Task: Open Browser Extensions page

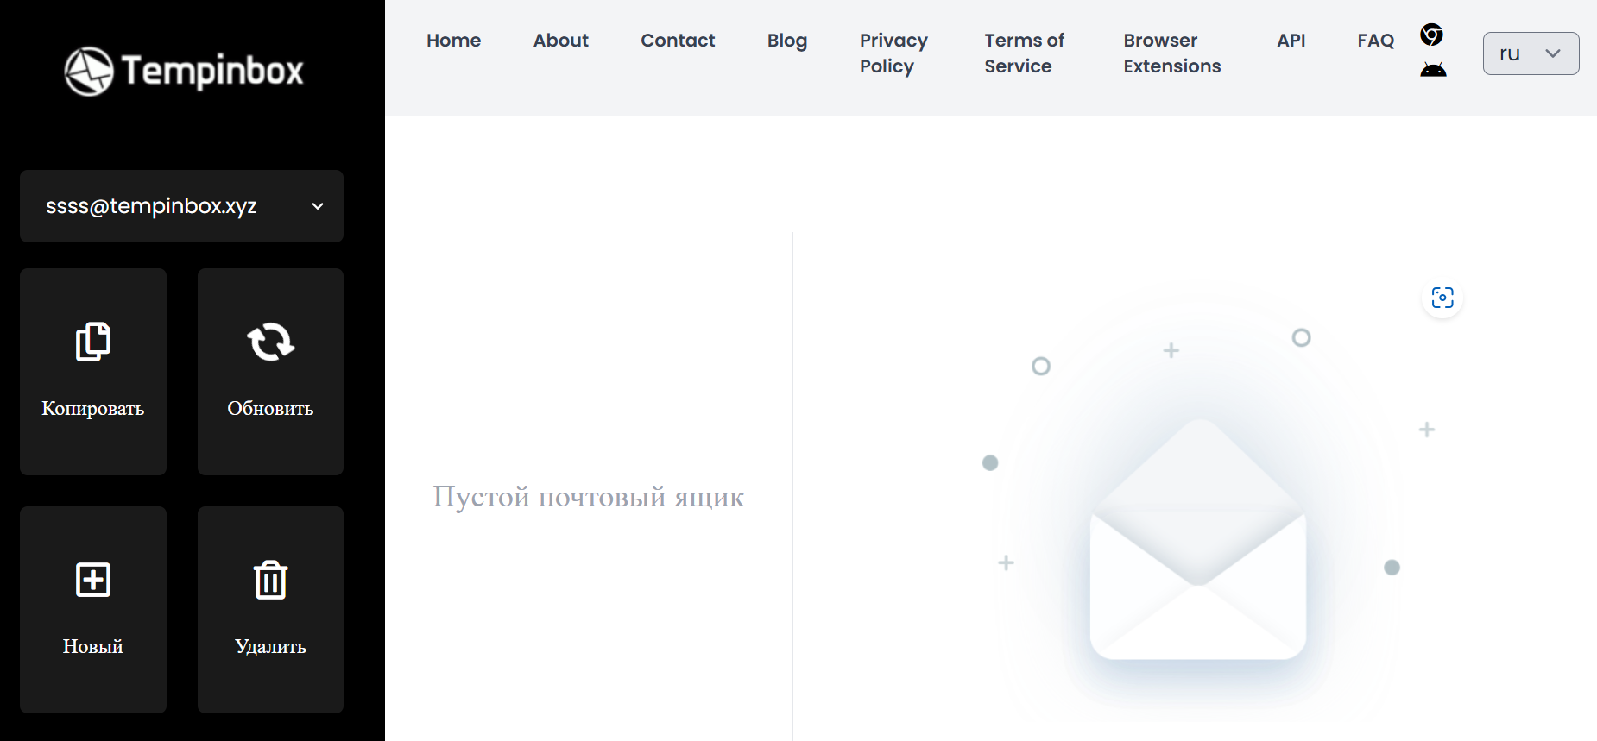Action: click(x=1171, y=53)
